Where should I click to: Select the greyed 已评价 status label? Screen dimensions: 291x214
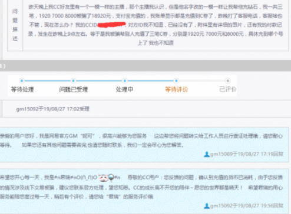coord(228,89)
